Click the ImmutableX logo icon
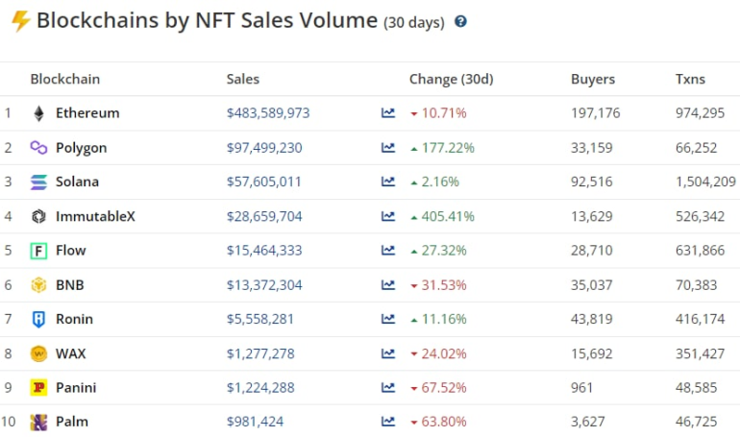This screenshot has height=437, width=740. click(x=38, y=216)
